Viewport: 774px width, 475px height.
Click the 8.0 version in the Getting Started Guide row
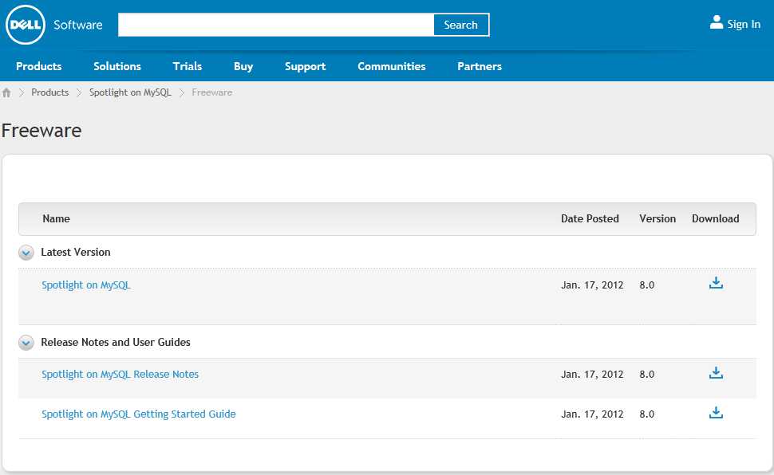[x=646, y=414]
